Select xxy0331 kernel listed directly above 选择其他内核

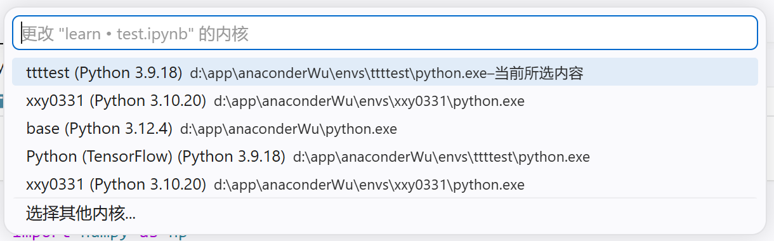[385, 185]
